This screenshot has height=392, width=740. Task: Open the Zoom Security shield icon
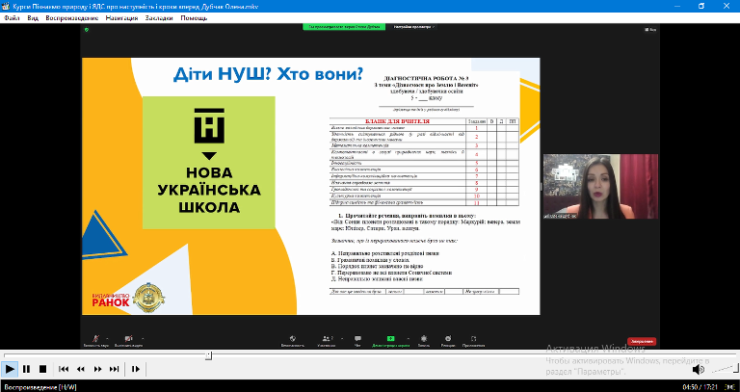coord(293,339)
